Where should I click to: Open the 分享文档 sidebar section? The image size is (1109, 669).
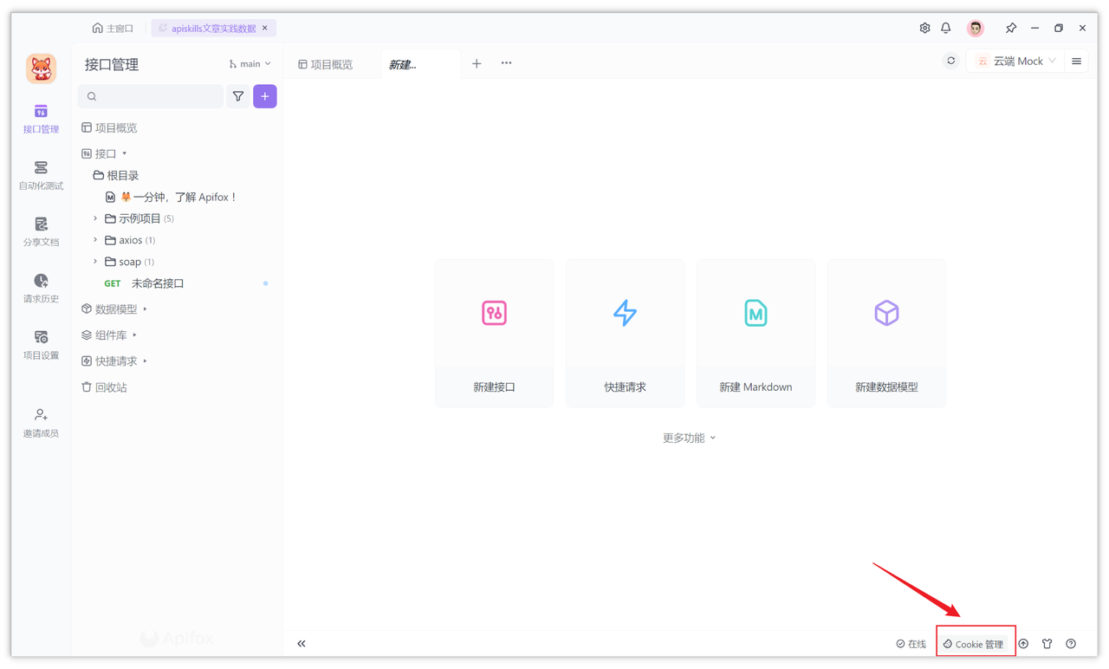(x=41, y=231)
